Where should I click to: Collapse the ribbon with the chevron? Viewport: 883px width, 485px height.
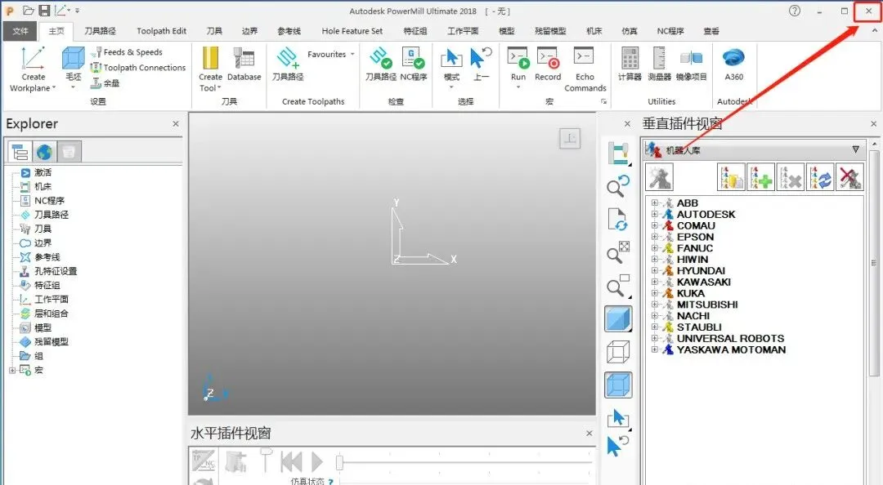[875, 31]
